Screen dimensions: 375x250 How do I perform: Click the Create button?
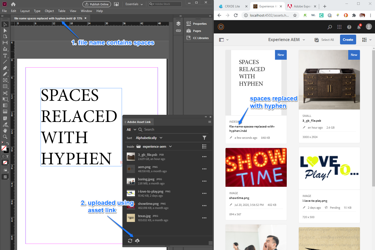[348, 40]
